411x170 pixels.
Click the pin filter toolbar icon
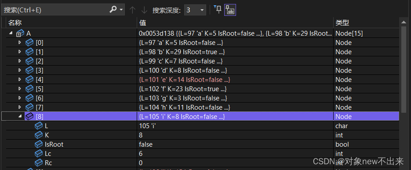coord(218,9)
